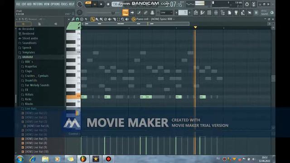Open the PATTERNS menu

point(38,4)
